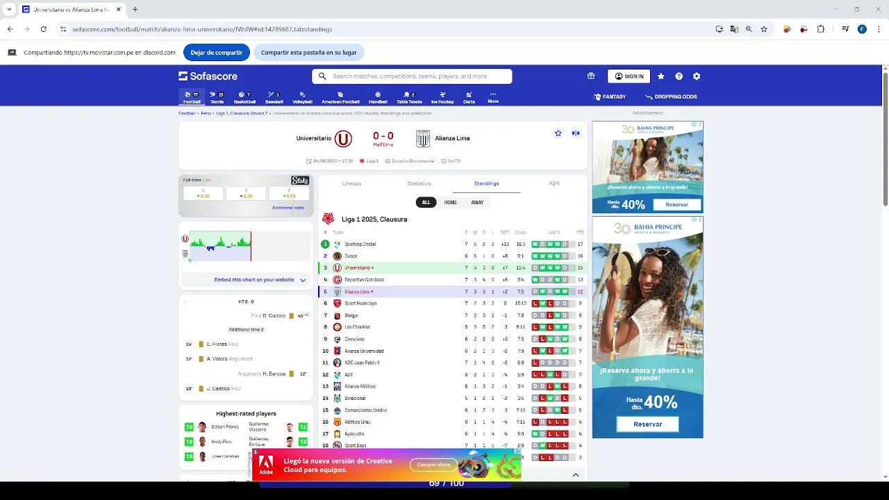
Task: Click the Alianza Lima crest in match header
Action: coord(423,139)
